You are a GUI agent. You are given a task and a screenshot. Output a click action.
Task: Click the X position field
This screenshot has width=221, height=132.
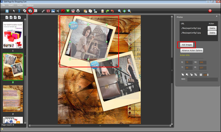(189, 62)
